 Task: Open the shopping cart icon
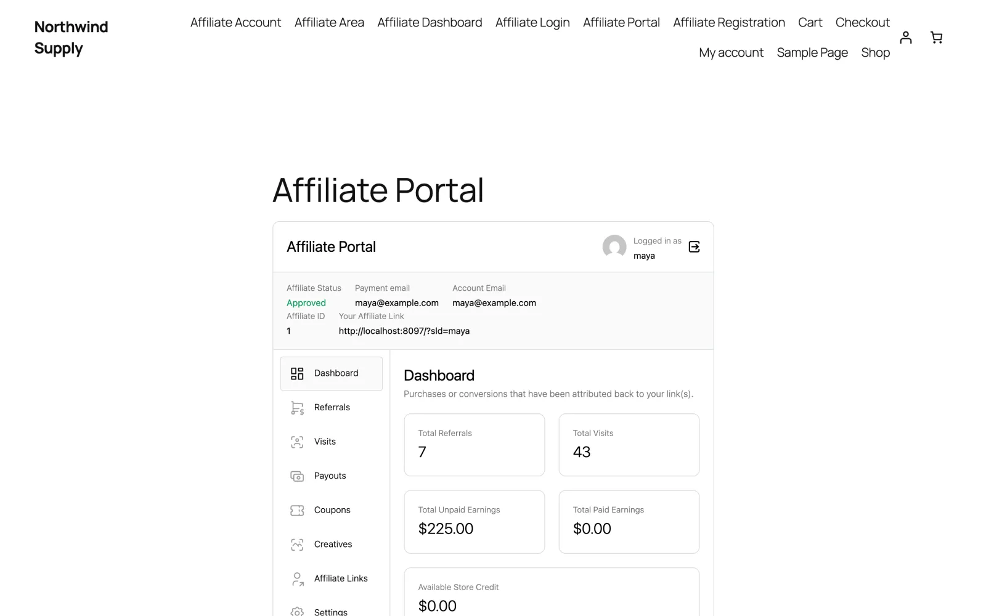pos(936,38)
